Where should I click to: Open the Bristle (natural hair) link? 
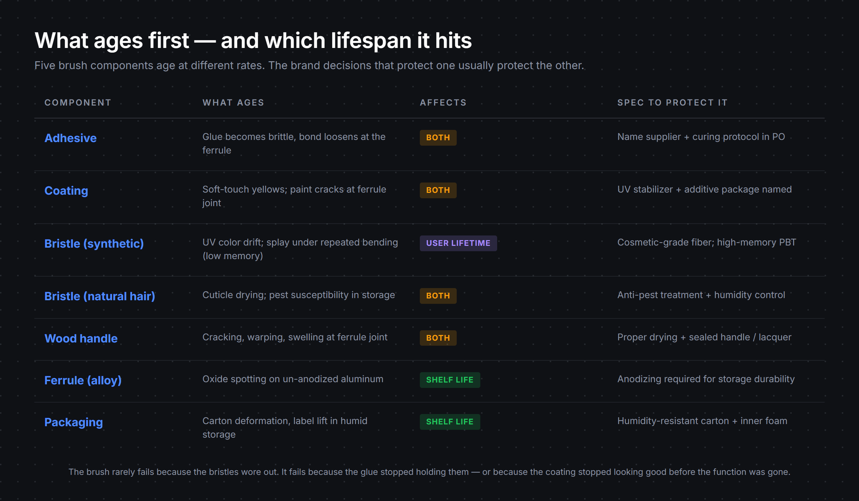(x=100, y=296)
